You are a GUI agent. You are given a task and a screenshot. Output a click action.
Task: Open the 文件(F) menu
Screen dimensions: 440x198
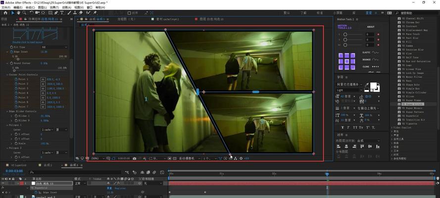coord(6,7)
